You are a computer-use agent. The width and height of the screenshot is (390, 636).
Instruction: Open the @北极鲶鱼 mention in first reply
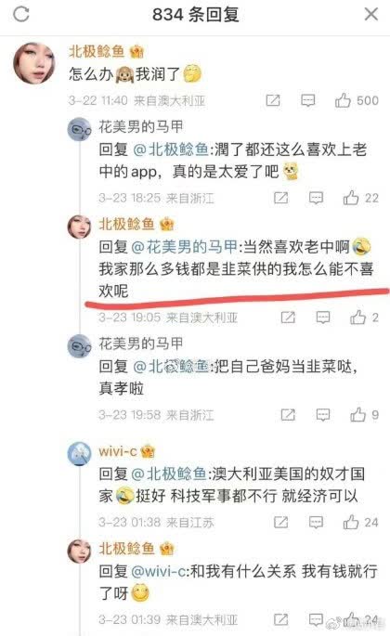171,149
